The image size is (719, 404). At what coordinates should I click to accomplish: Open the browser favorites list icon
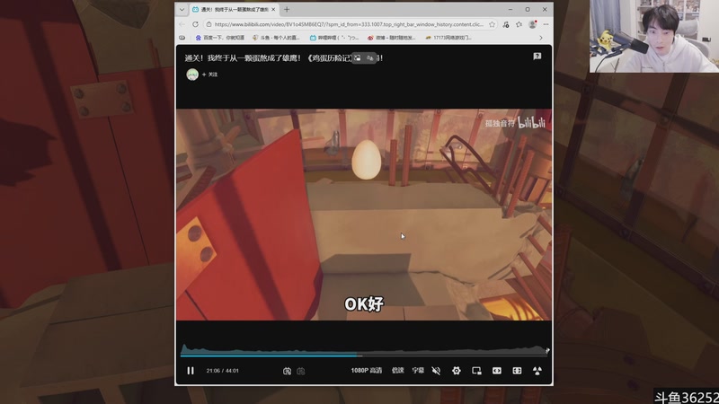pos(519,24)
